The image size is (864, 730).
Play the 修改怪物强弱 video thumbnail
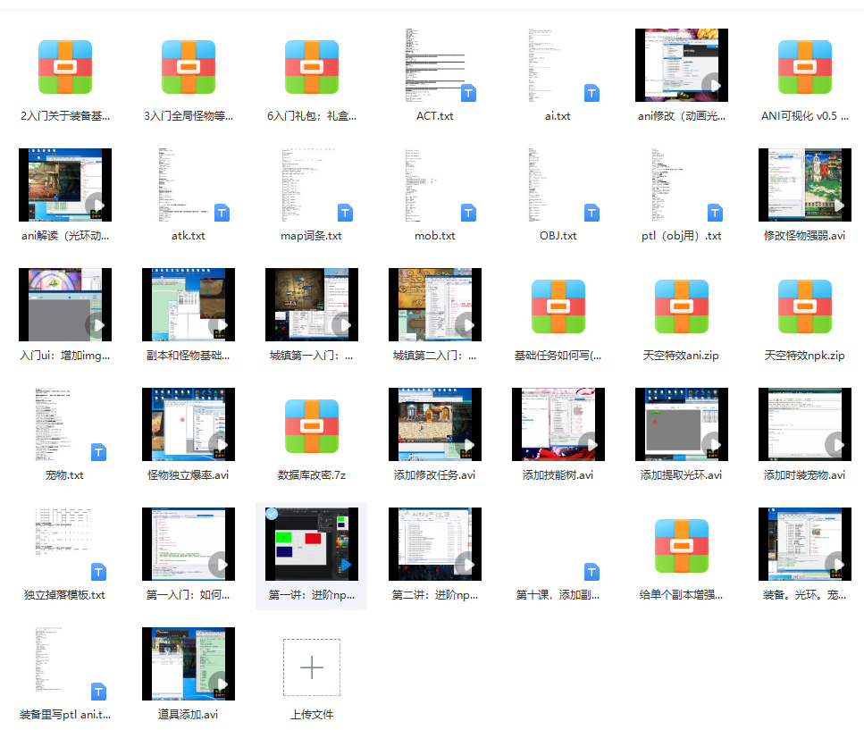[805, 185]
